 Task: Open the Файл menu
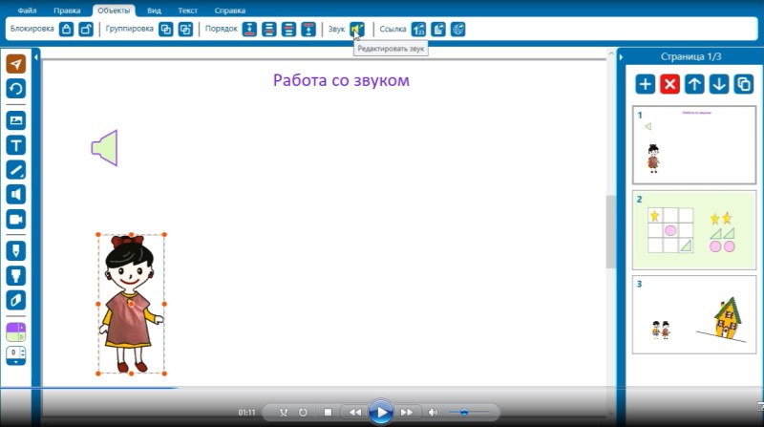[27, 11]
